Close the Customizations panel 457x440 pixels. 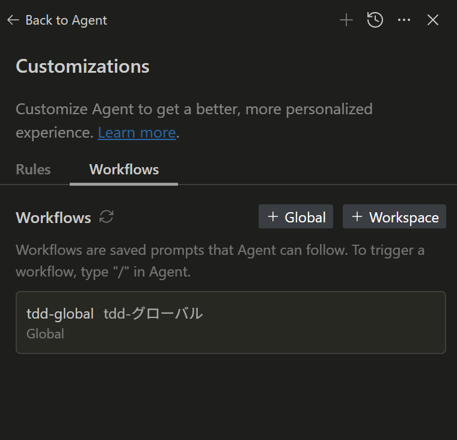433,20
